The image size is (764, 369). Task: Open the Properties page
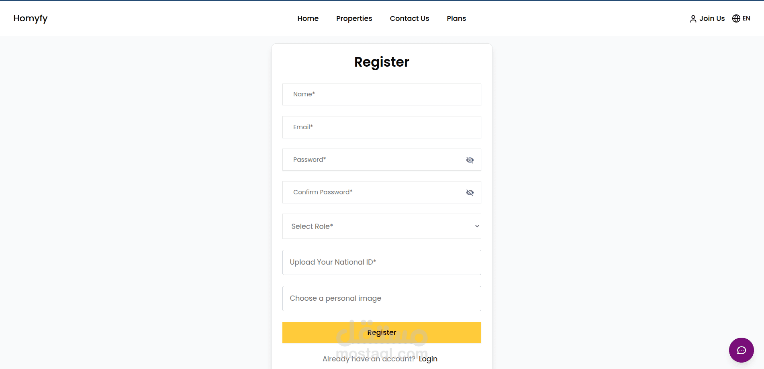point(354,18)
